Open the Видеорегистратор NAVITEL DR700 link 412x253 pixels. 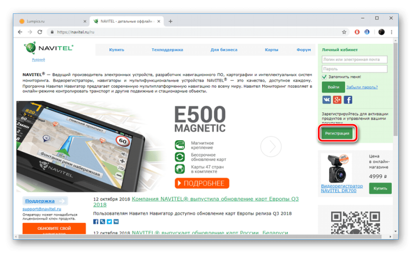pyautogui.click(x=341, y=188)
